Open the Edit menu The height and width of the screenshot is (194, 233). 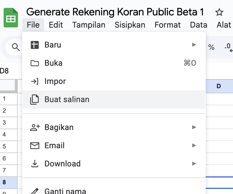56,25
